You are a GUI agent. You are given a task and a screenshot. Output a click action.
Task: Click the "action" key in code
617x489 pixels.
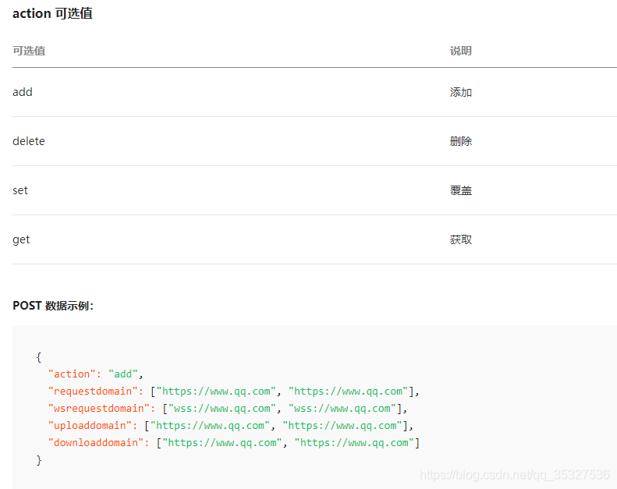72,374
